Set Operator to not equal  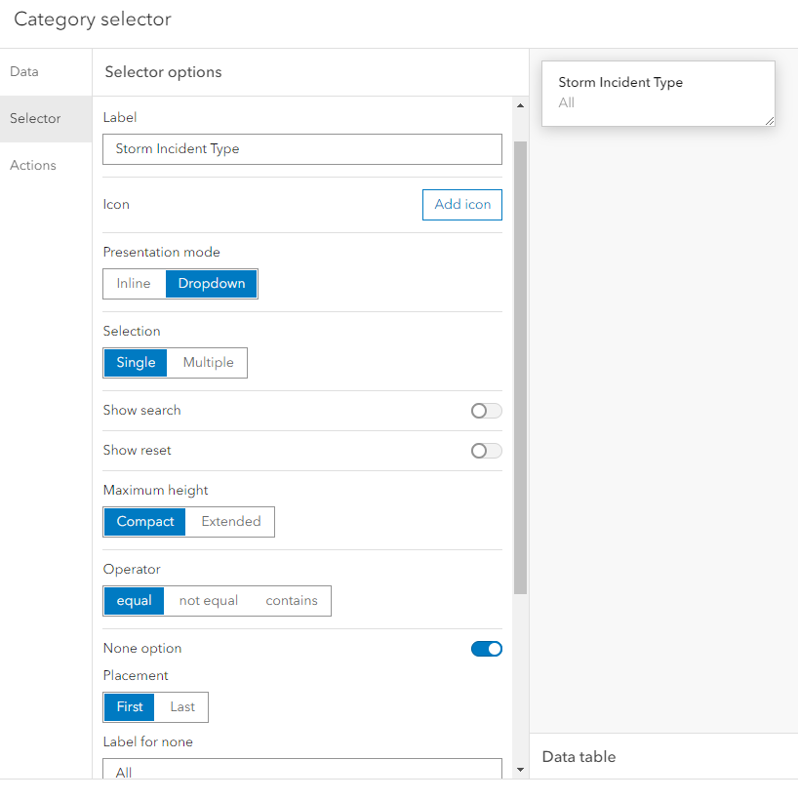pos(208,600)
